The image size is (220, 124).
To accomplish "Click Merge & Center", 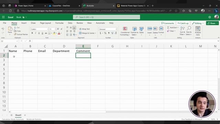I will 87,33.
